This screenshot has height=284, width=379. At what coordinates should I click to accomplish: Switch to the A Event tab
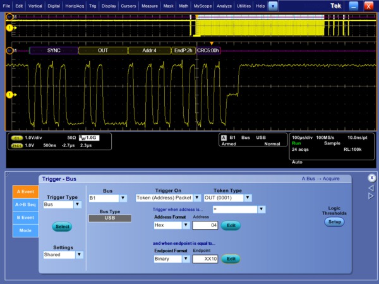25,191
